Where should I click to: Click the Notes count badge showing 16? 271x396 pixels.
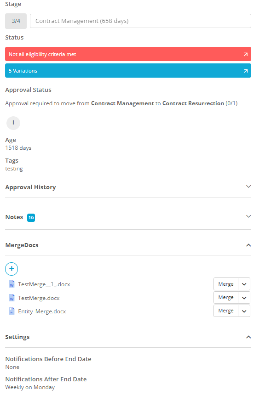(31, 217)
